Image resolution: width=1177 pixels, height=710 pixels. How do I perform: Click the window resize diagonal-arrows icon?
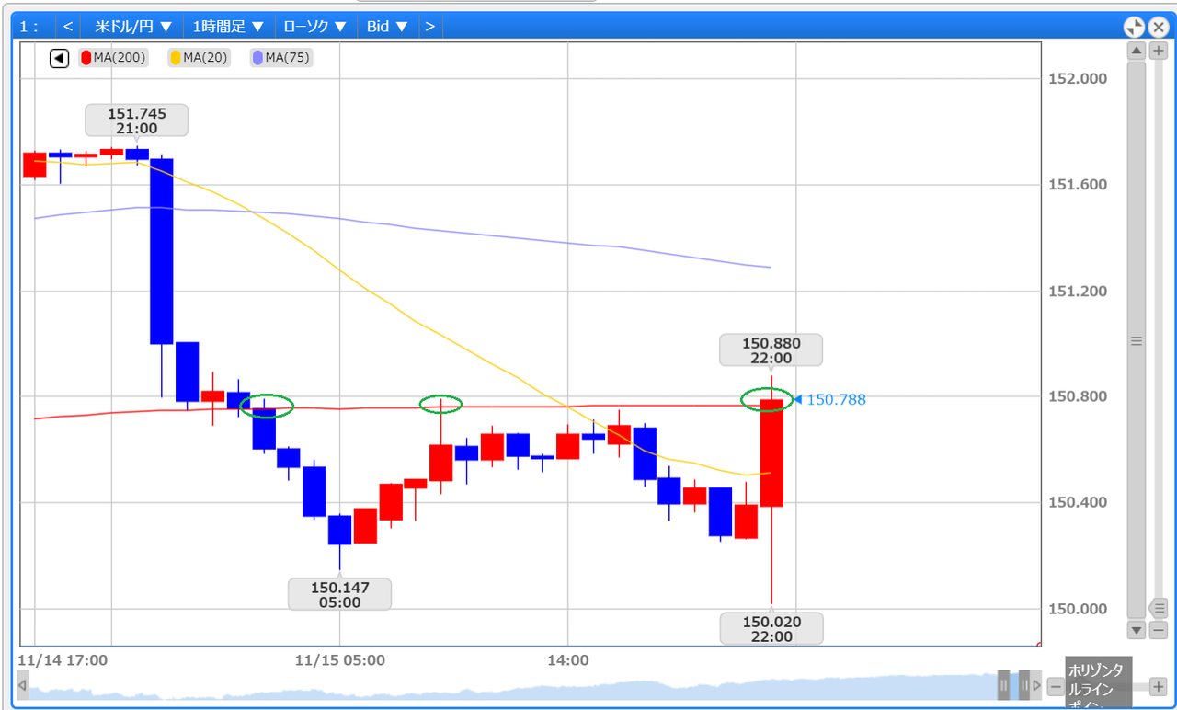pyautogui.click(x=1134, y=26)
